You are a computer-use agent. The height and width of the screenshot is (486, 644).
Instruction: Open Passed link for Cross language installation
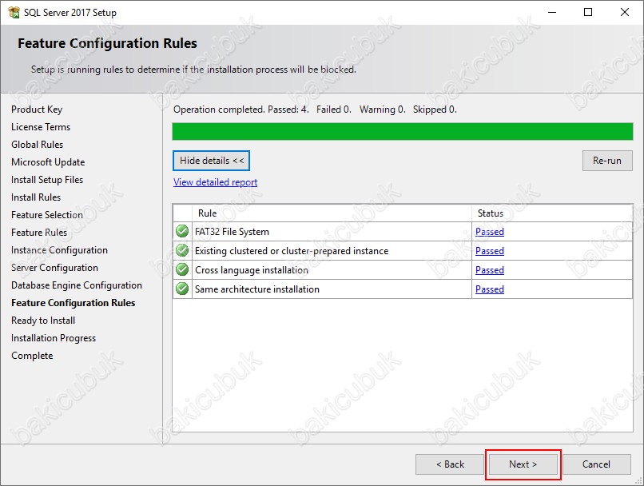[490, 270]
